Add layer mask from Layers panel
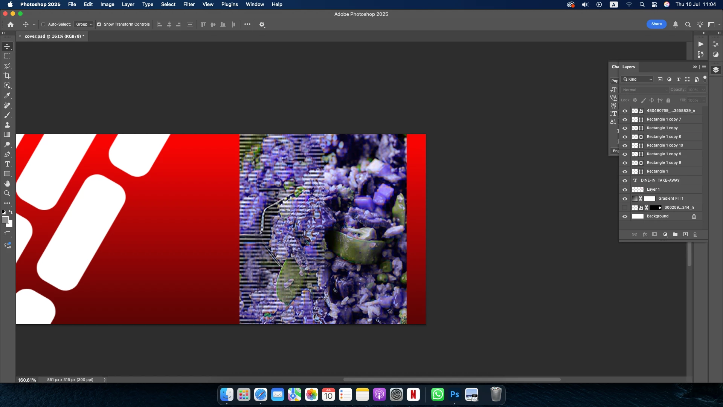This screenshot has width=723, height=407. pyautogui.click(x=654, y=234)
